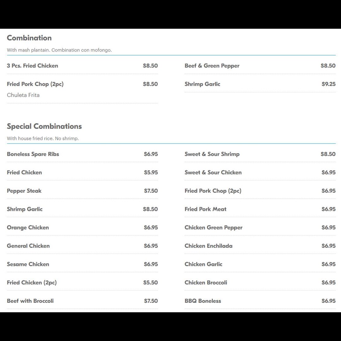Select the Beef with Broccoli item

82,301
